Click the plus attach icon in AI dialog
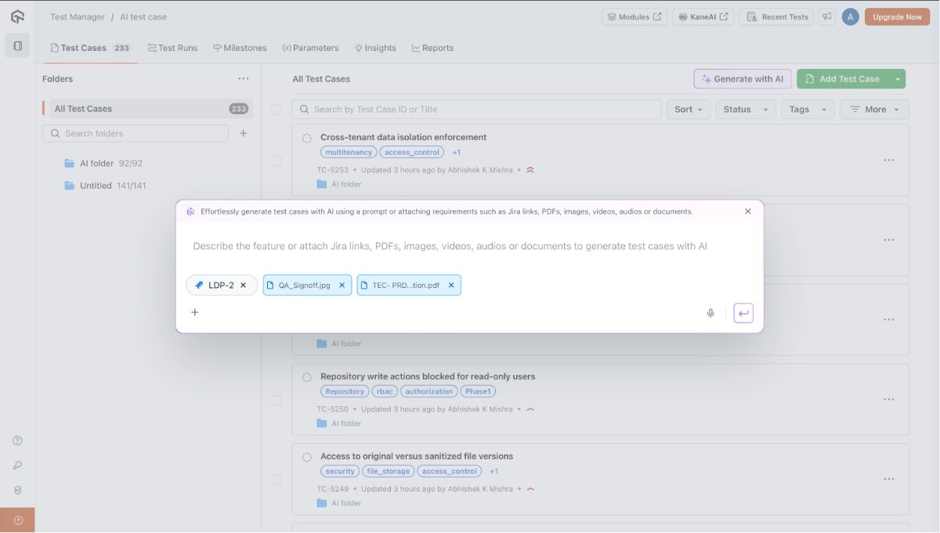The width and height of the screenshot is (940, 533). pyautogui.click(x=195, y=312)
